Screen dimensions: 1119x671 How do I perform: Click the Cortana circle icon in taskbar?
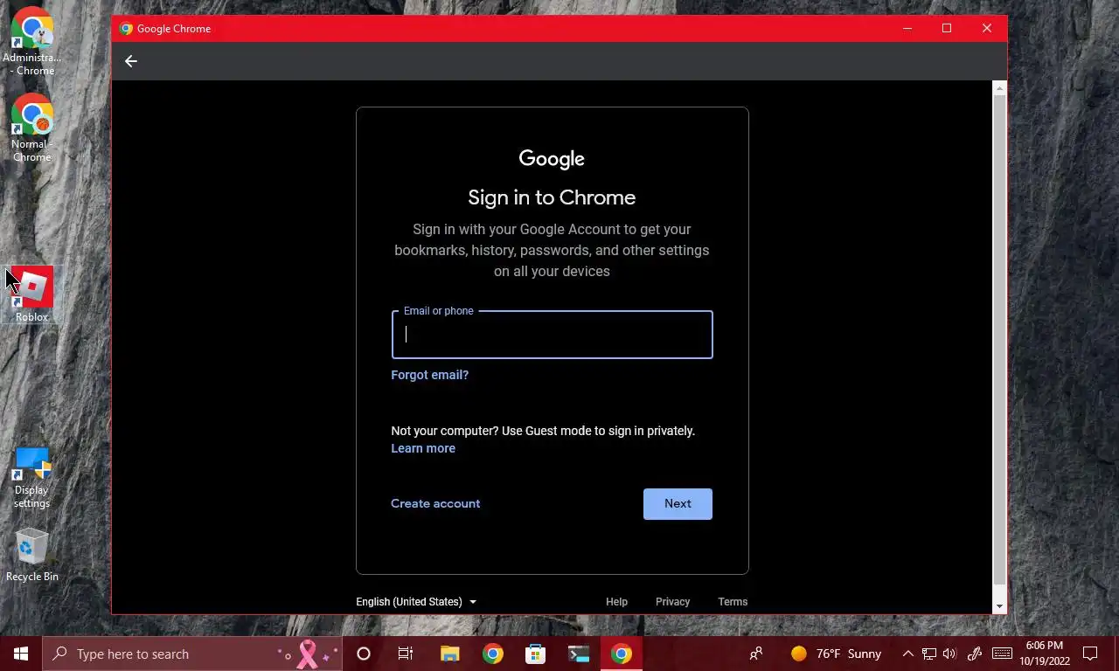point(364,654)
